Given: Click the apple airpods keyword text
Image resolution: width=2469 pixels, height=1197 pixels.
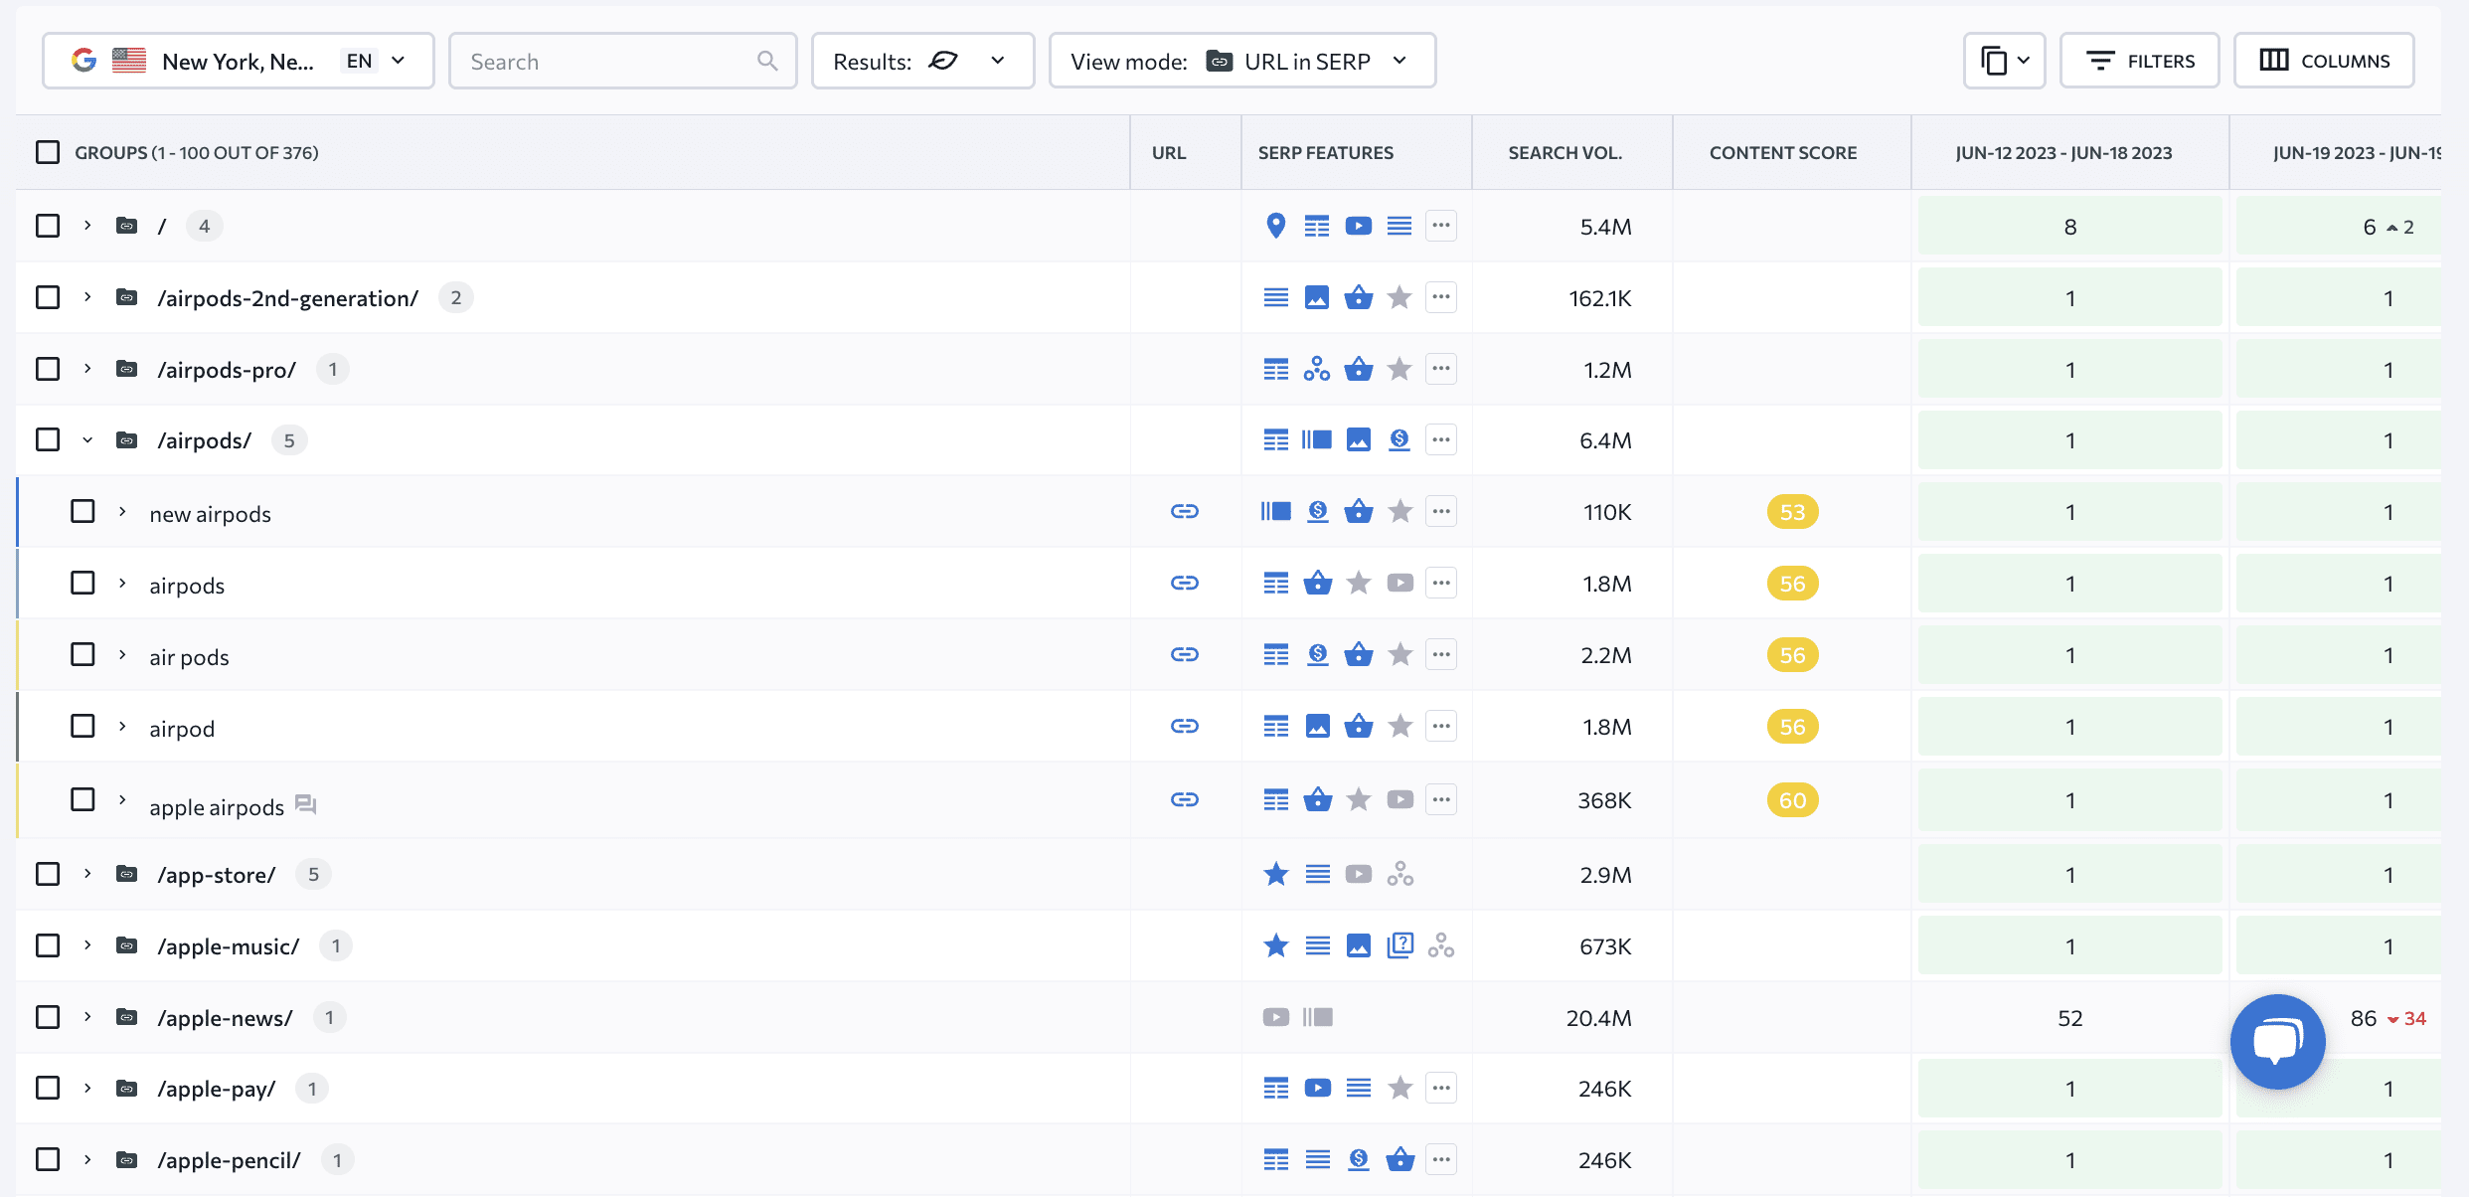Looking at the screenshot, I should [217, 807].
